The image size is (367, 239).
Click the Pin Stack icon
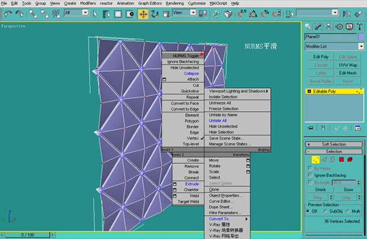(310, 128)
